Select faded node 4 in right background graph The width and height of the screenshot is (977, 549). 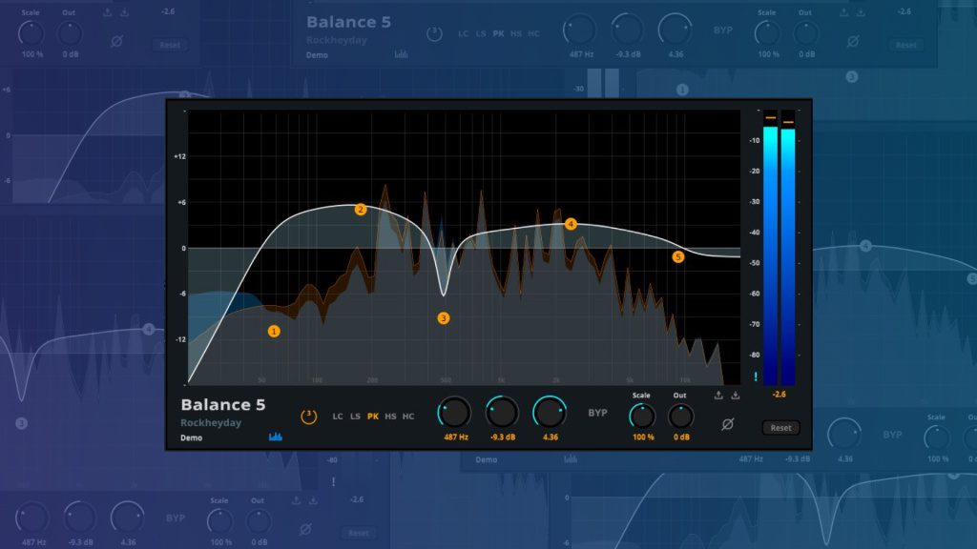pyautogui.click(x=865, y=246)
